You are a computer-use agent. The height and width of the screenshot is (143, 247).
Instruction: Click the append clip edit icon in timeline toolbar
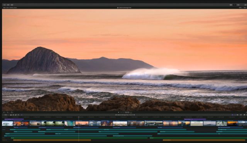[x=16, y=115]
